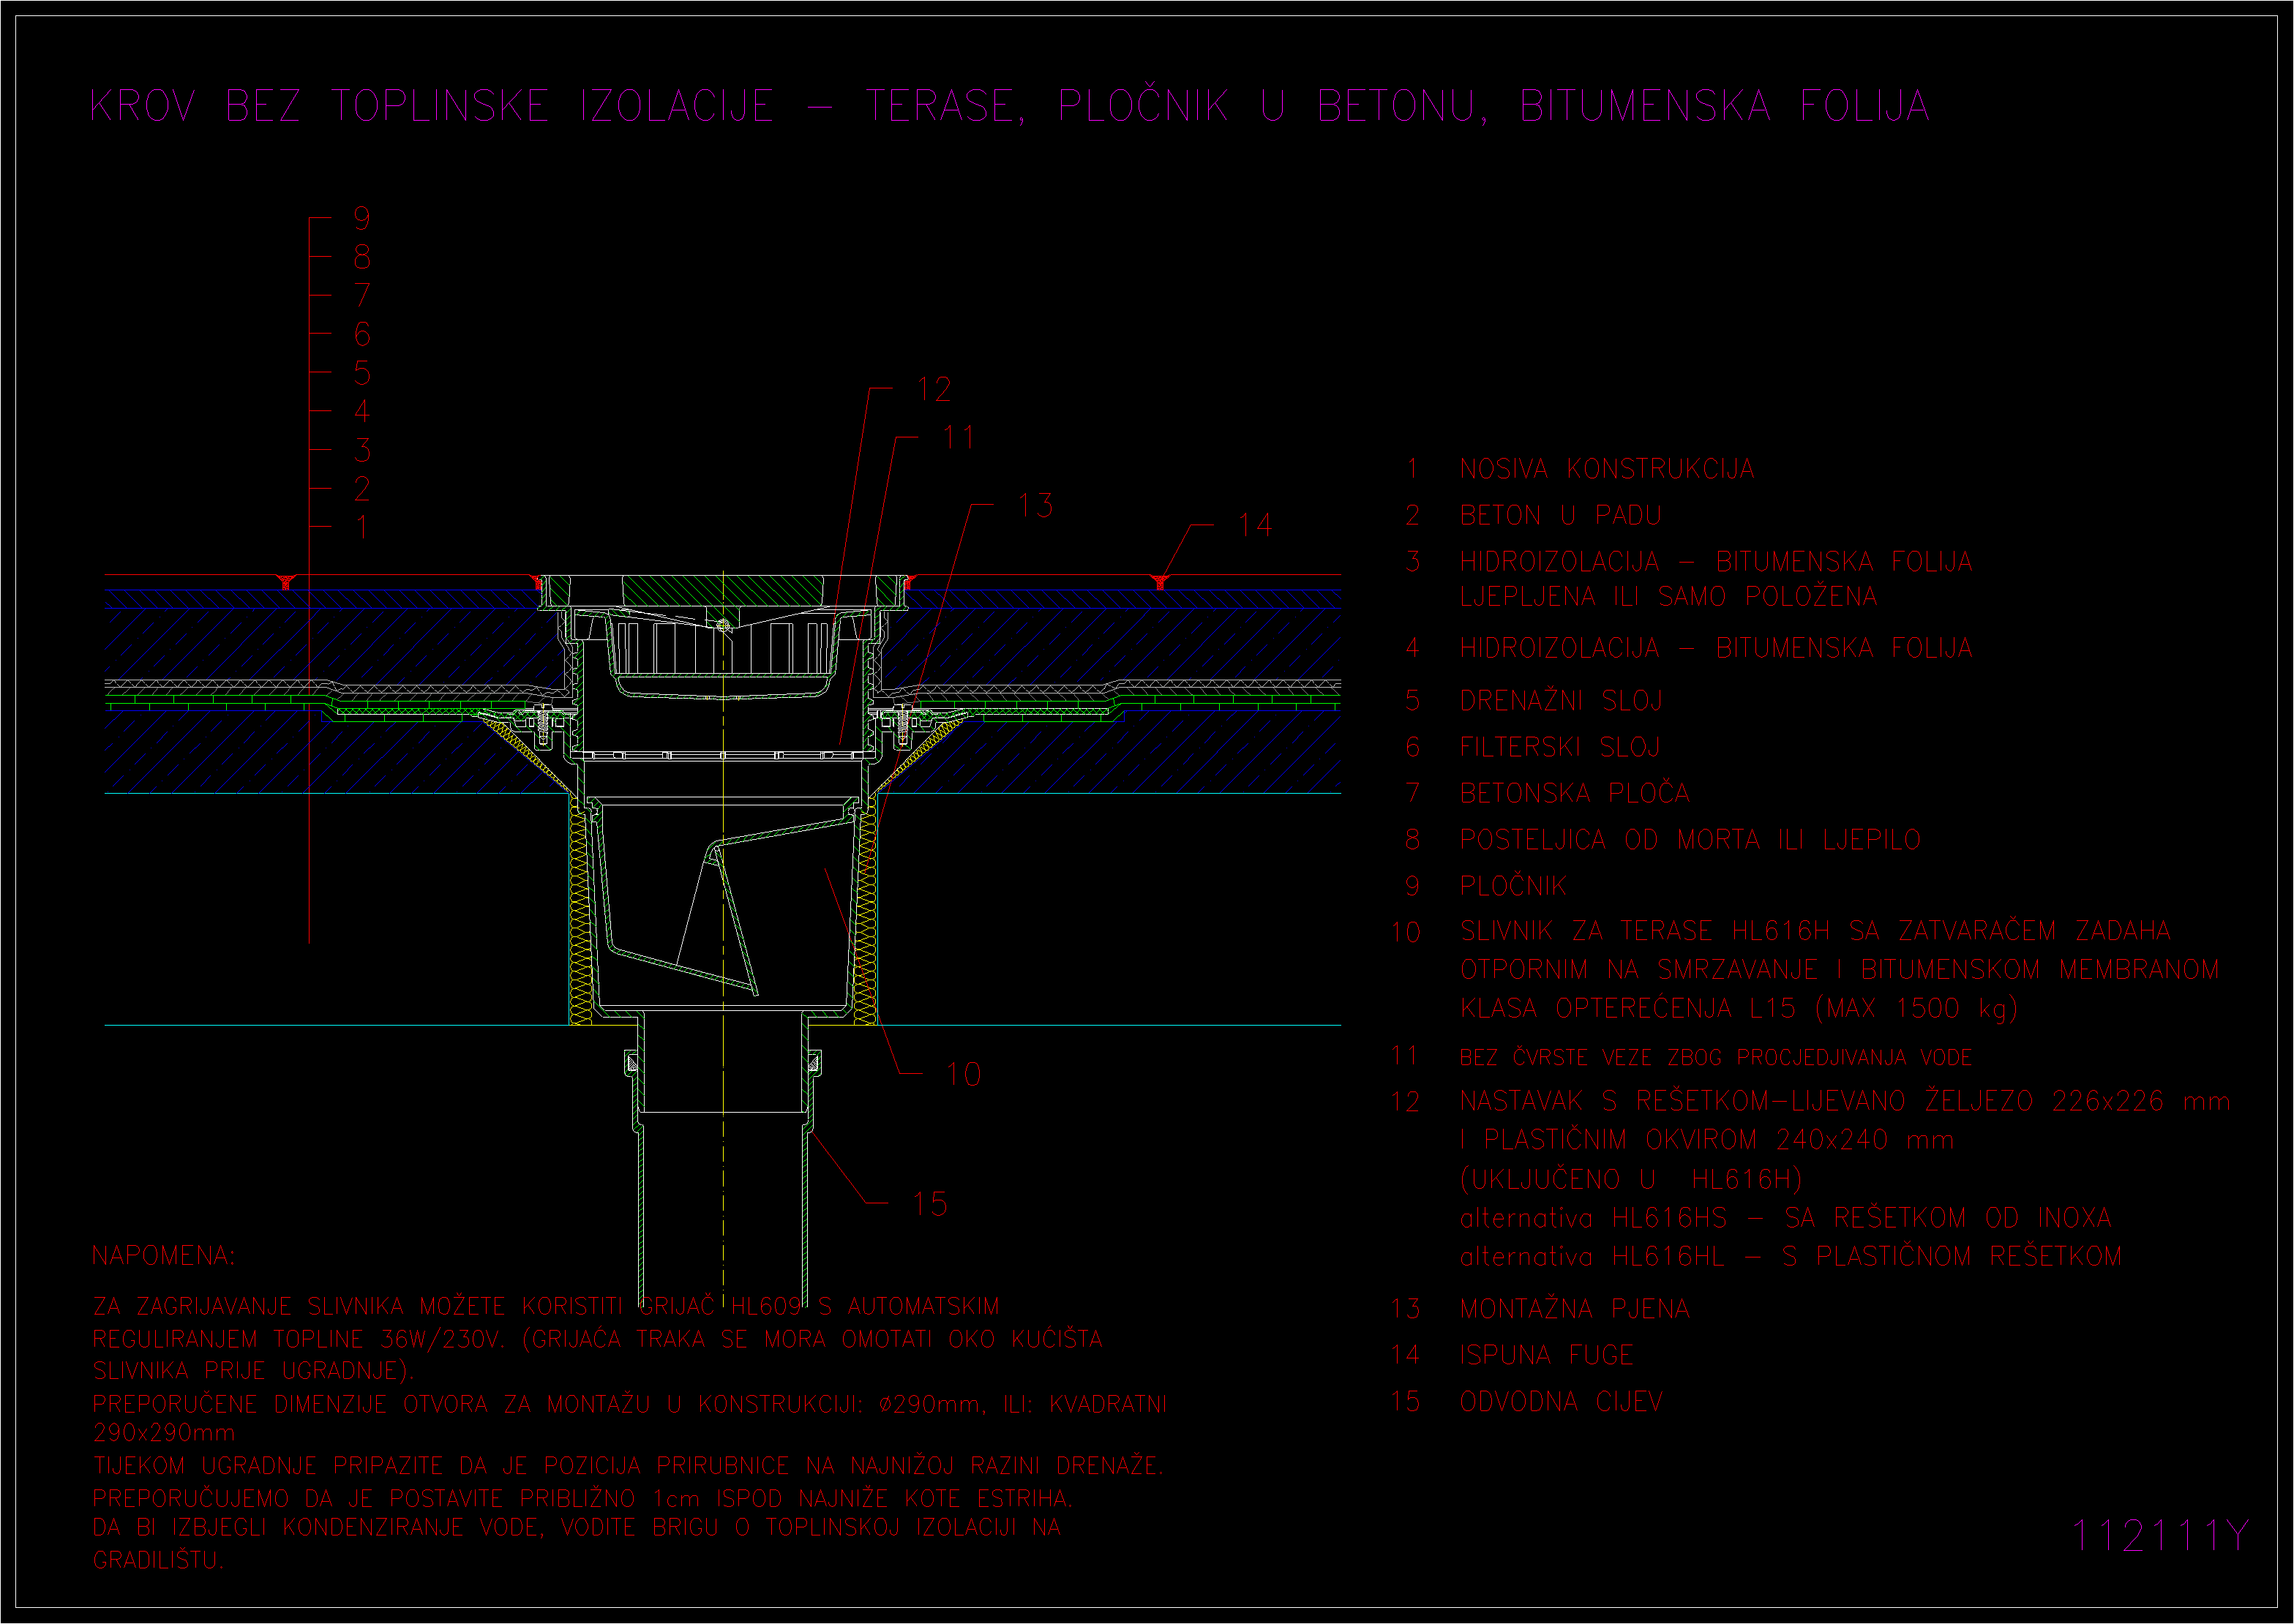Select the text '(UKLJUČENO U HL616H)'
Image resolution: width=2294 pixels, height=1624 pixels.
click(x=1630, y=1180)
